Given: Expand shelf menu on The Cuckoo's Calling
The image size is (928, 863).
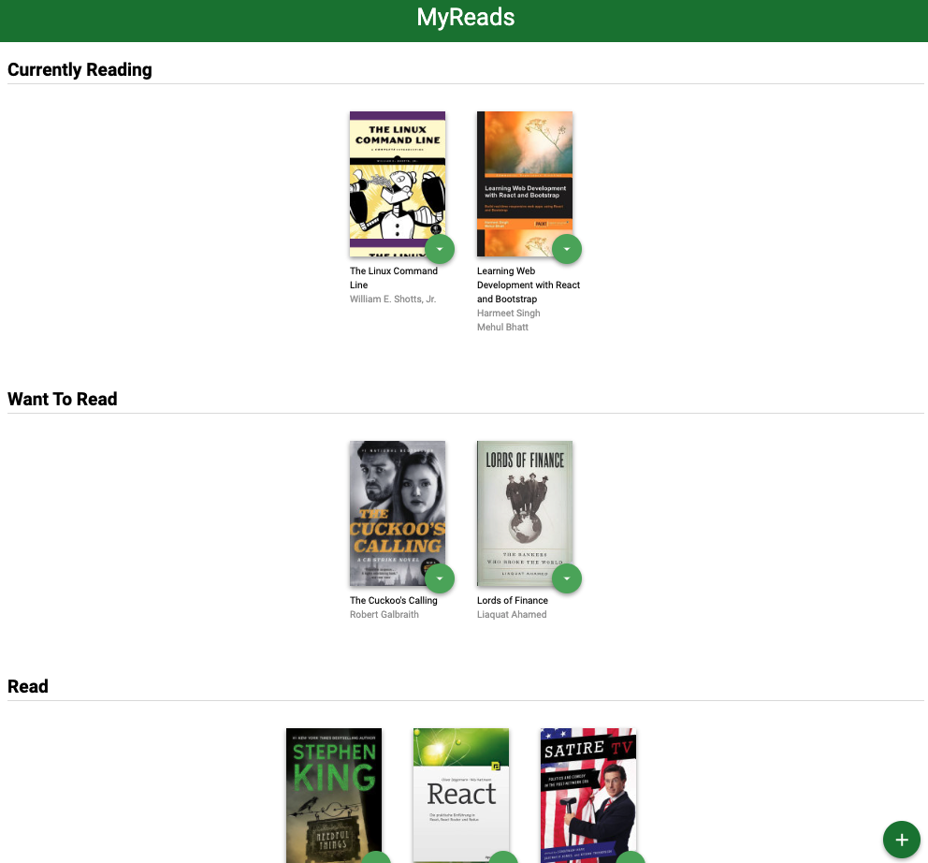Looking at the screenshot, I should (439, 578).
